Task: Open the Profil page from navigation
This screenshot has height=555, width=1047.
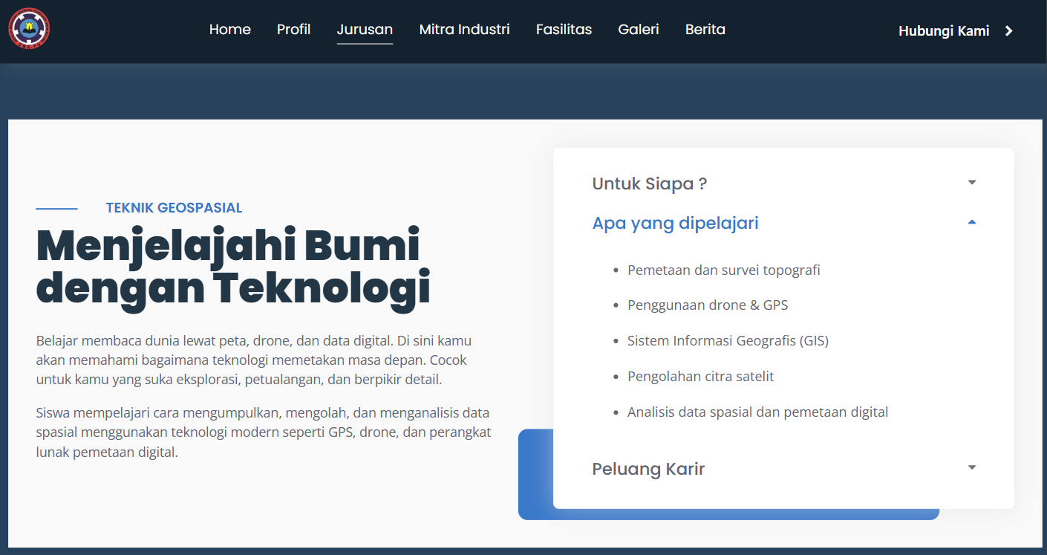Action: (x=293, y=30)
